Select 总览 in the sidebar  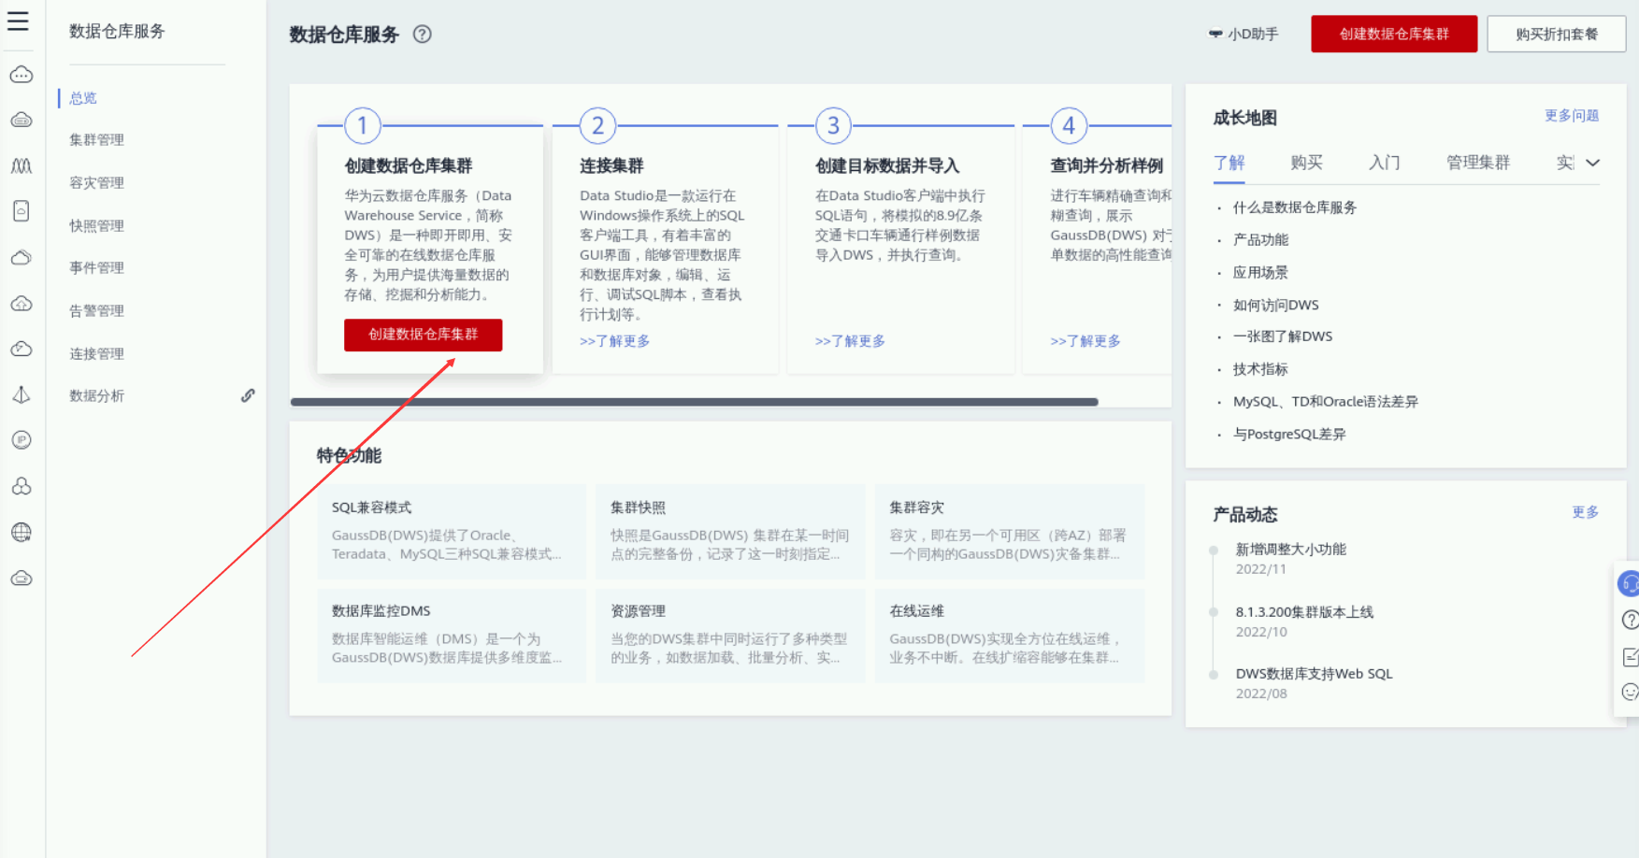(83, 98)
